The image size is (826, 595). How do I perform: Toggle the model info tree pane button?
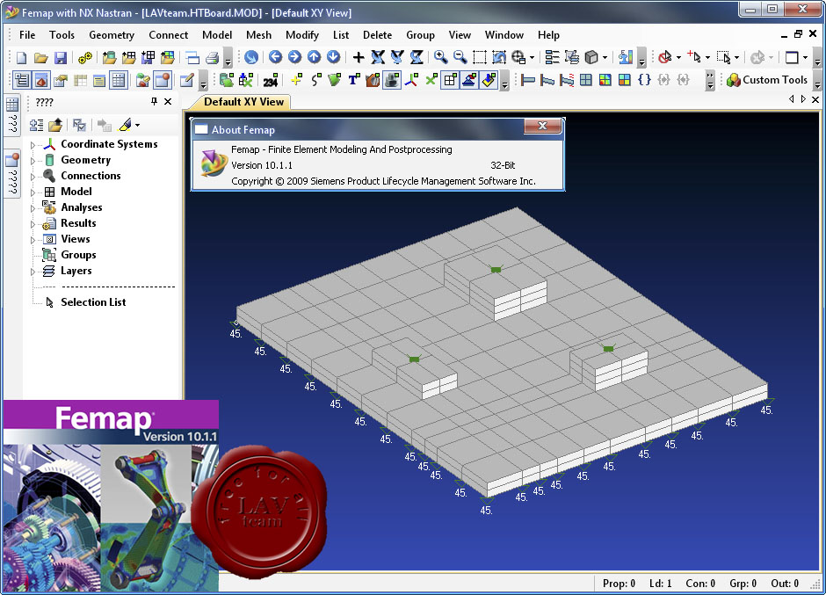(x=22, y=80)
